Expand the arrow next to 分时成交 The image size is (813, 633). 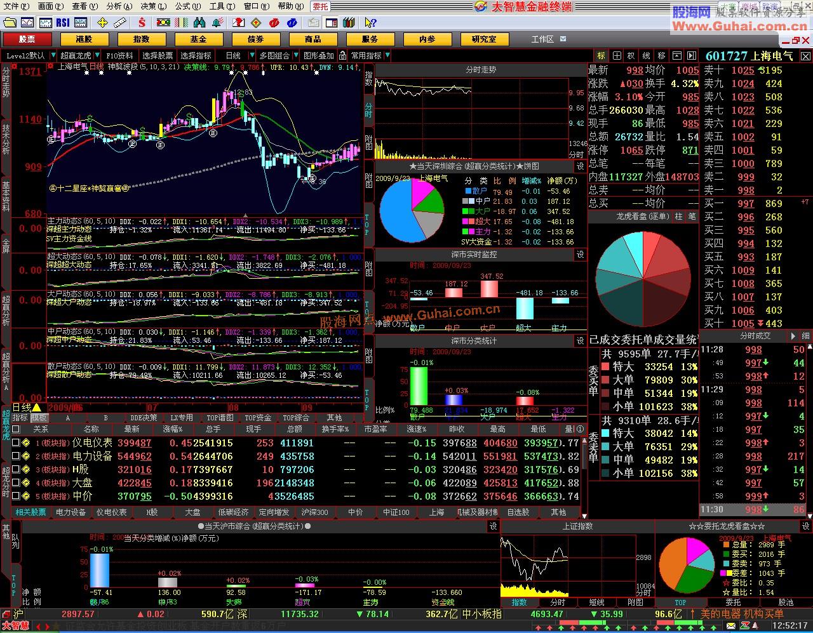793,336
